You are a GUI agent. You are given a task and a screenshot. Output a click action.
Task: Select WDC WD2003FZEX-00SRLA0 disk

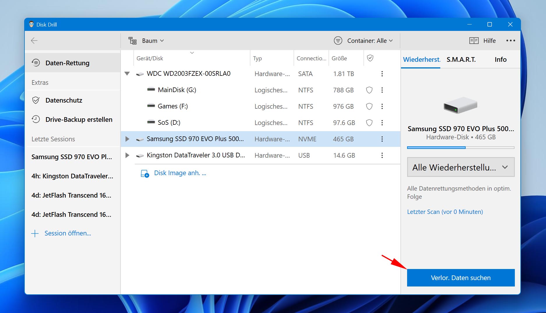(188, 74)
